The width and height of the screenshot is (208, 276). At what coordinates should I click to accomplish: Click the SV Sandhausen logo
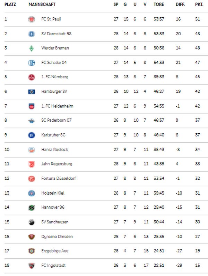[x=32, y=222]
